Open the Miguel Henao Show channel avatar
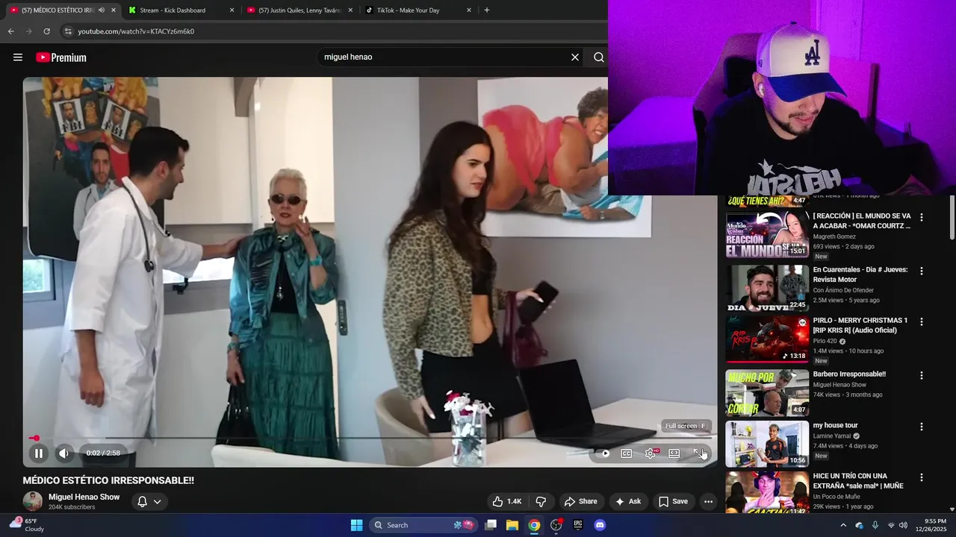The image size is (956, 537). [x=32, y=501]
